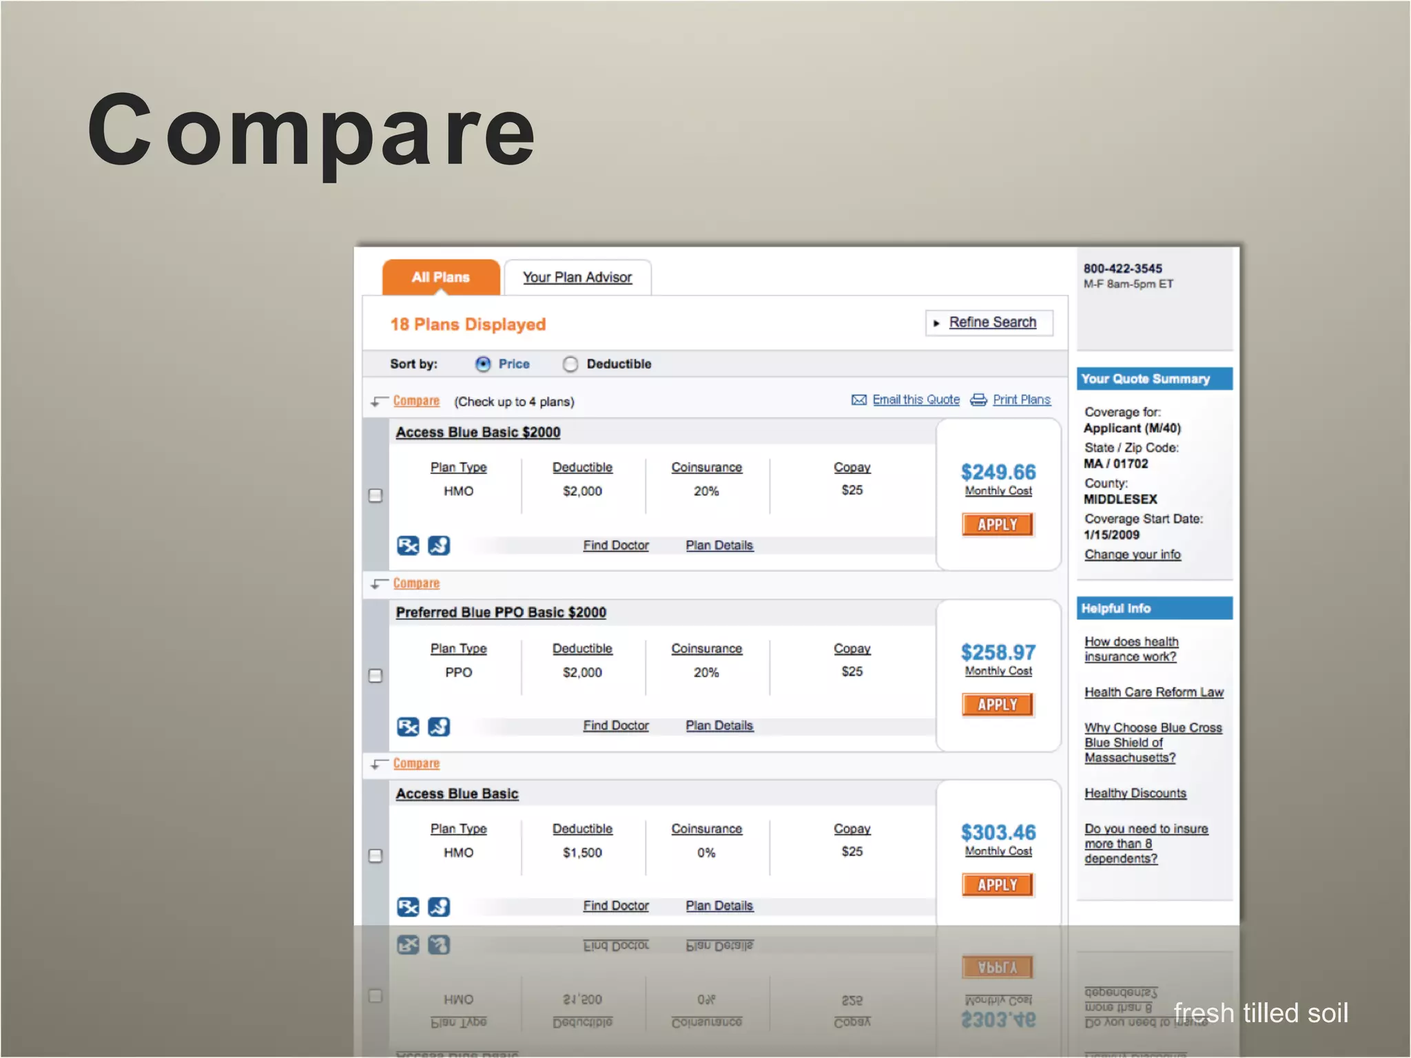Click the maternity icon for Preferred Blue PPO Basic $2000
This screenshot has width=1411, height=1058.
click(439, 727)
